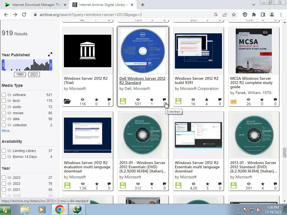Check the texts media type checkbox

coord(4,101)
